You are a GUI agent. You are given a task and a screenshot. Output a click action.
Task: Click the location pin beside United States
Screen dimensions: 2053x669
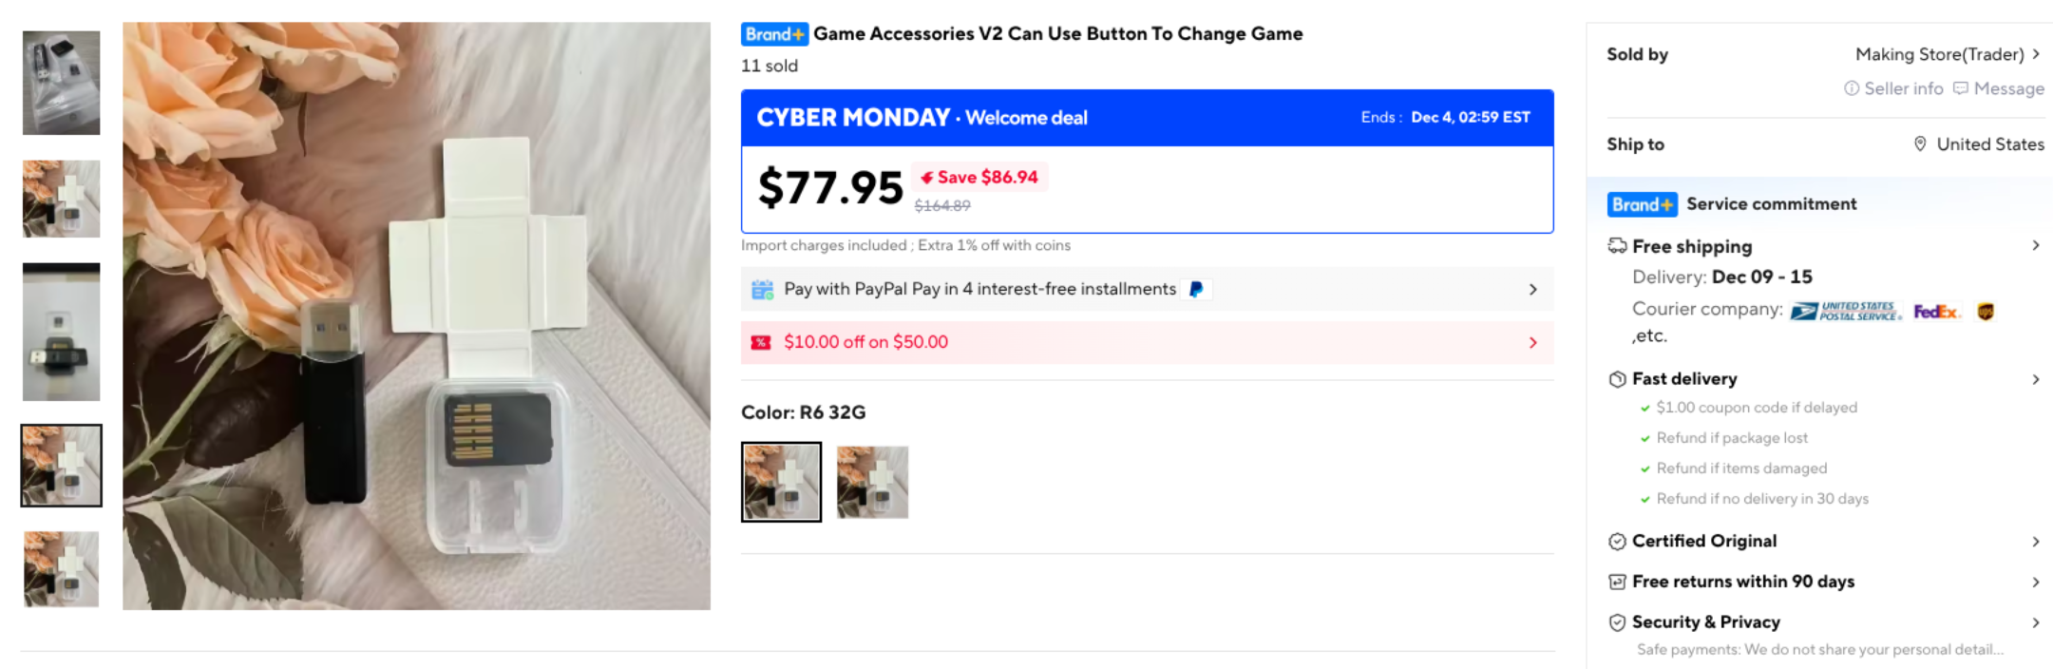click(x=1920, y=144)
